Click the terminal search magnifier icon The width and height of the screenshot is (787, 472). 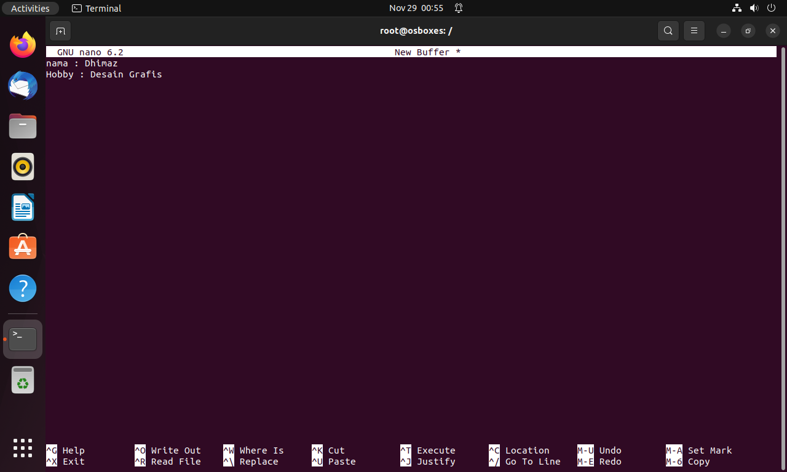coord(668,31)
